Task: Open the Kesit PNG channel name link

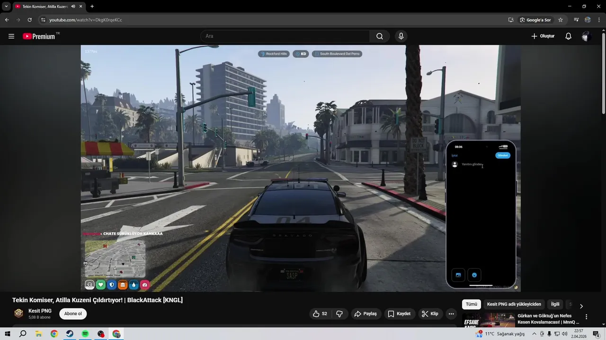Action: (40, 311)
